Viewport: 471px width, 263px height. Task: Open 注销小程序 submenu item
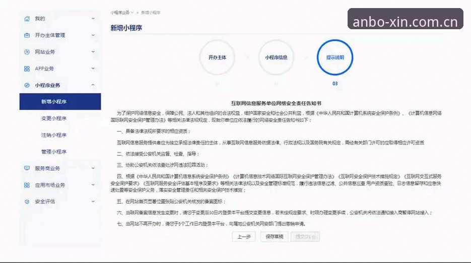pyautogui.click(x=54, y=135)
